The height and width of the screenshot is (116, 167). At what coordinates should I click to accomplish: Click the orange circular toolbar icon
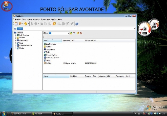point(54,23)
